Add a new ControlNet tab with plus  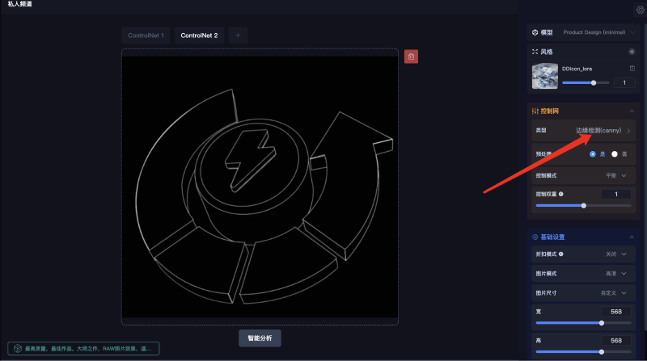tap(238, 35)
